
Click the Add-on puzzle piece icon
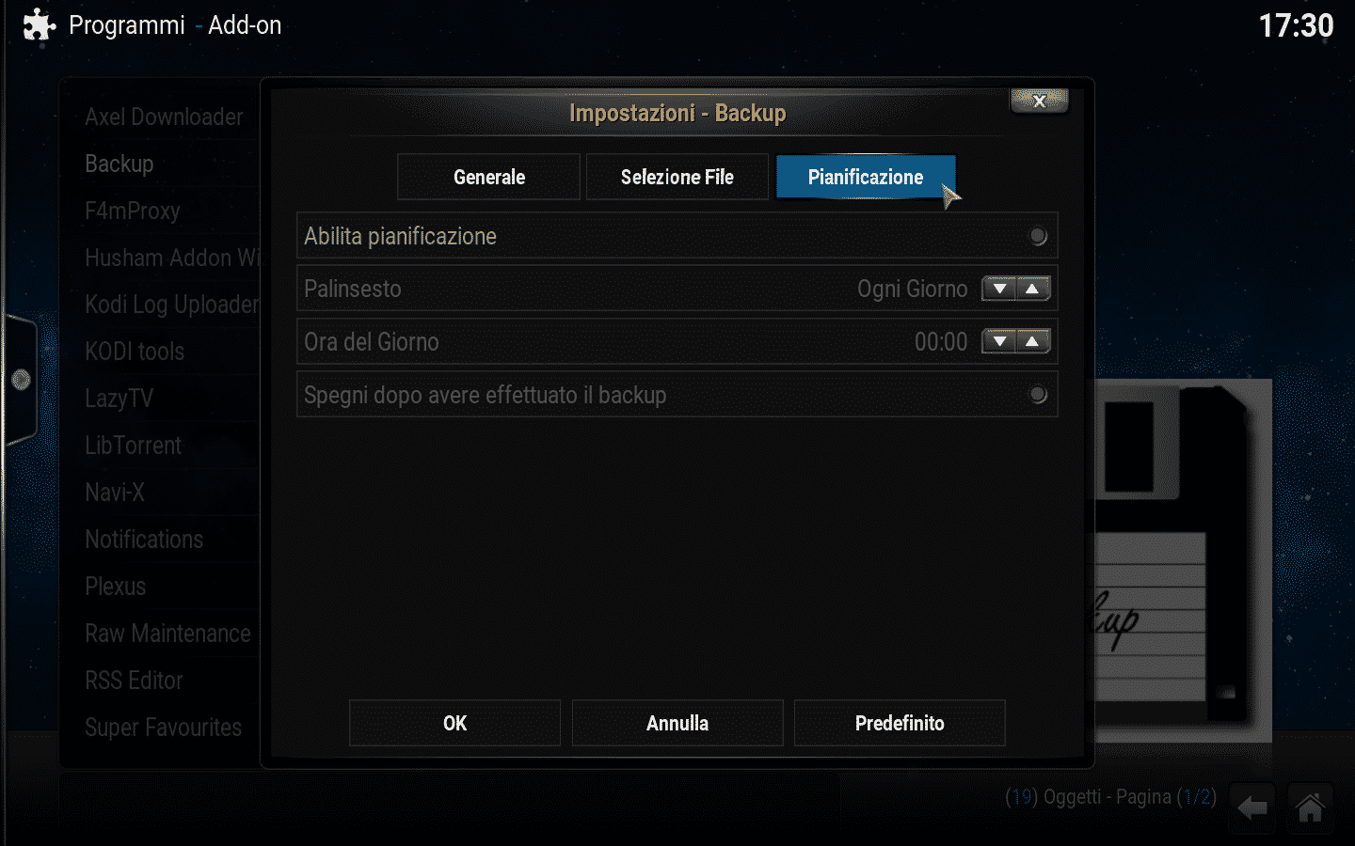pyautogui.click(x=39, y=25)
